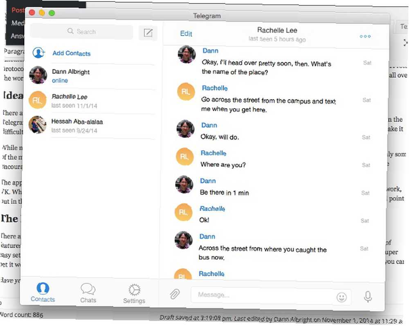Click the Sat timestamp beside the 'Ok!' message
The width and height of the screenshot is (409, 326).
[x=365, y=221]
